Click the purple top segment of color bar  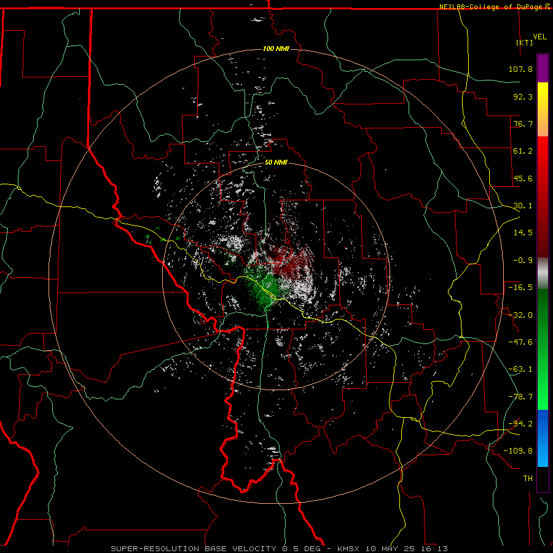point(543,68)
